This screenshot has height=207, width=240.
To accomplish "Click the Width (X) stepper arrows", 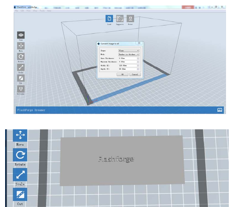I will pyautogui.click(x=138, y=66).
